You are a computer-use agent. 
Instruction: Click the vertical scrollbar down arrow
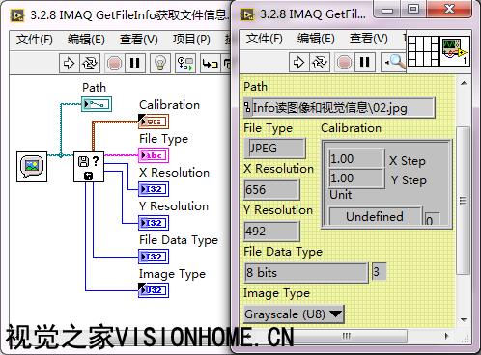pyautogui.click(x=464, y=319)
